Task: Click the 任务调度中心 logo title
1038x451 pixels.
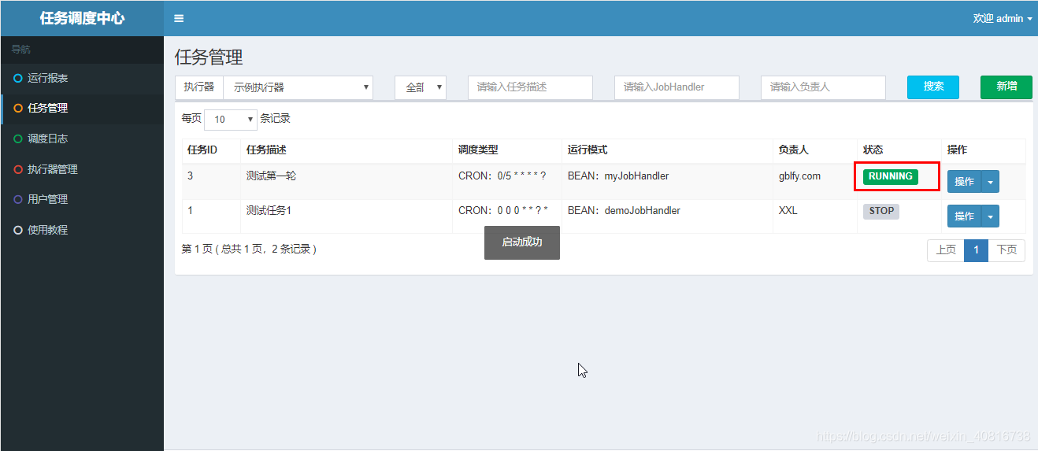Action: point(82,18)
